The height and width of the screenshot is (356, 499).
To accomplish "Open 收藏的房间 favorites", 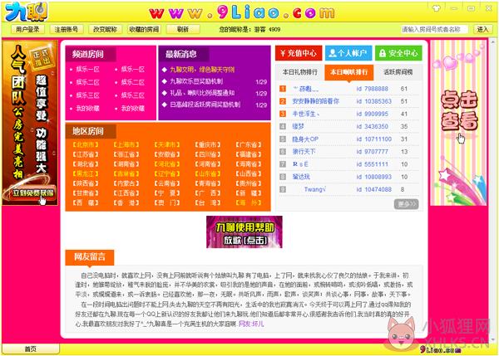I will [144, 30].
